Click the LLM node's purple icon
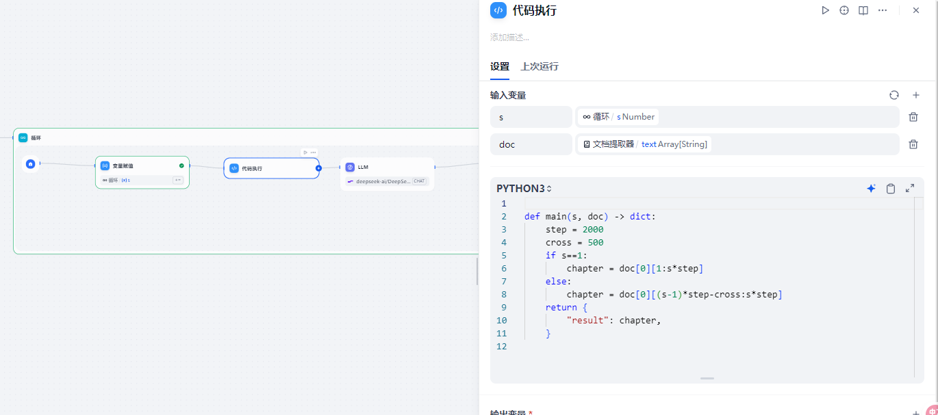 click(350, 167)
